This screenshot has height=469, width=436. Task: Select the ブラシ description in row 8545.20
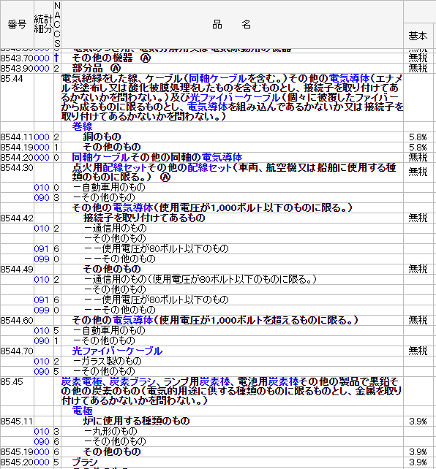[x=85, y=462]
